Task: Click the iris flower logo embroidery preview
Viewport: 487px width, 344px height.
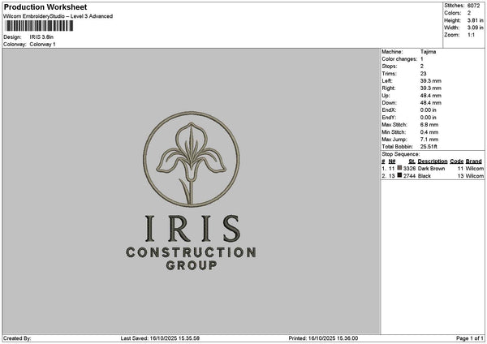Action: coord(192,159)
